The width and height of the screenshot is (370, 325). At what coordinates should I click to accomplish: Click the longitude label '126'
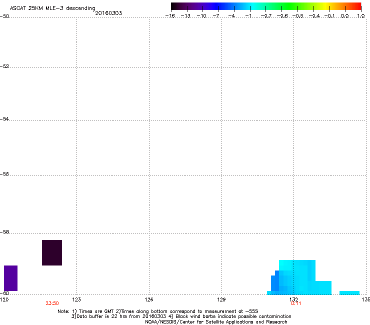[x=149, y=299]
